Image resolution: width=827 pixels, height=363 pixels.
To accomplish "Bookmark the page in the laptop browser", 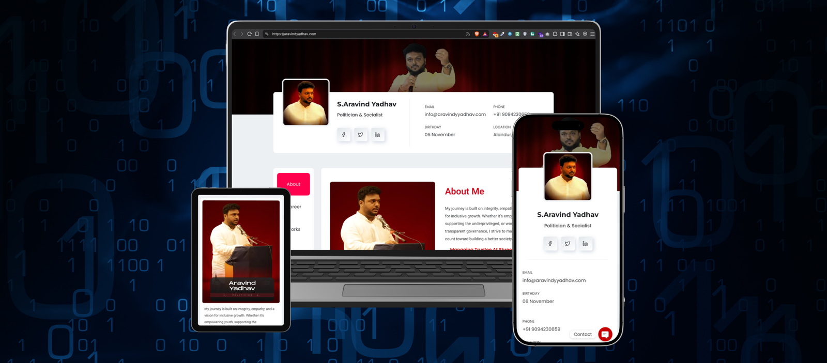I will [257, 34].
